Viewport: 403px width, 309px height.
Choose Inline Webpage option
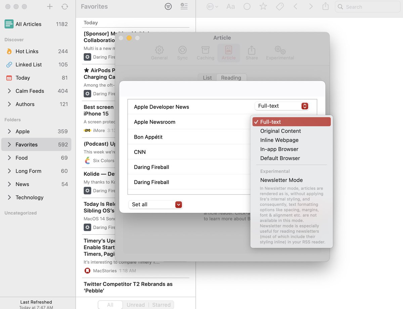point(292,140)
